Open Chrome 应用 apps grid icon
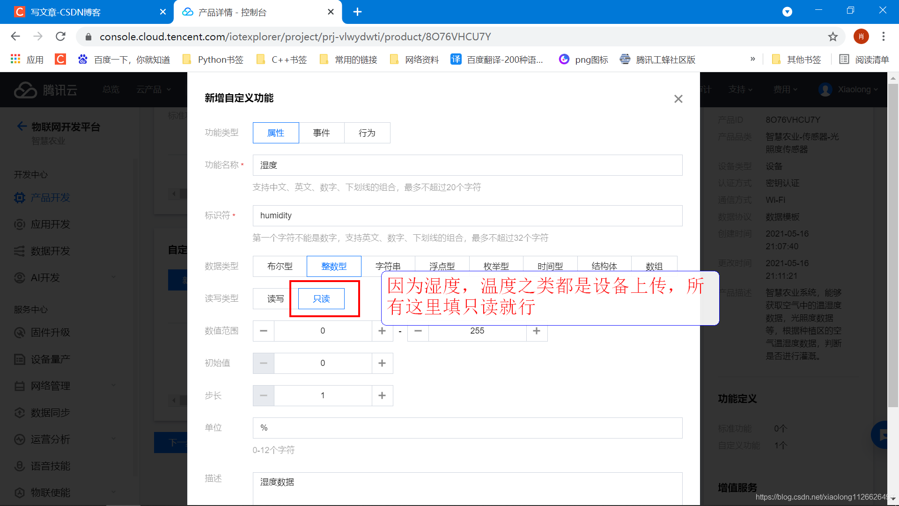Viewport: 899px width, 506px height. pos(15,60)
